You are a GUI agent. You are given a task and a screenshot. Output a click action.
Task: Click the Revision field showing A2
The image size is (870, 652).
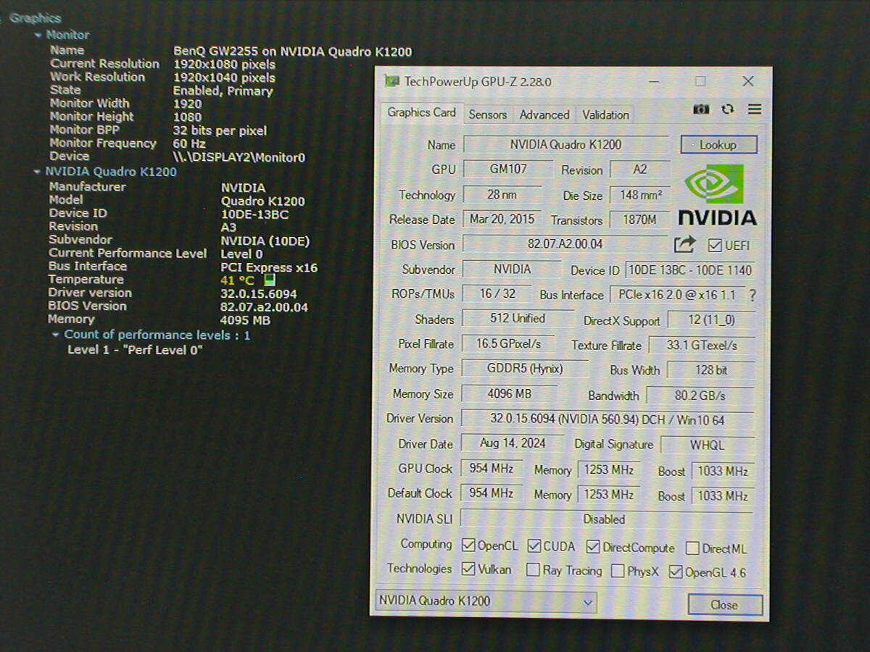coord(639,170)
